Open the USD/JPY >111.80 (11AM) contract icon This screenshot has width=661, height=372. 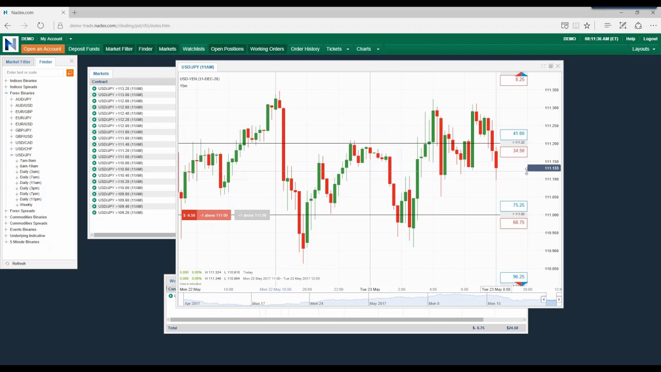click(95, 132)
